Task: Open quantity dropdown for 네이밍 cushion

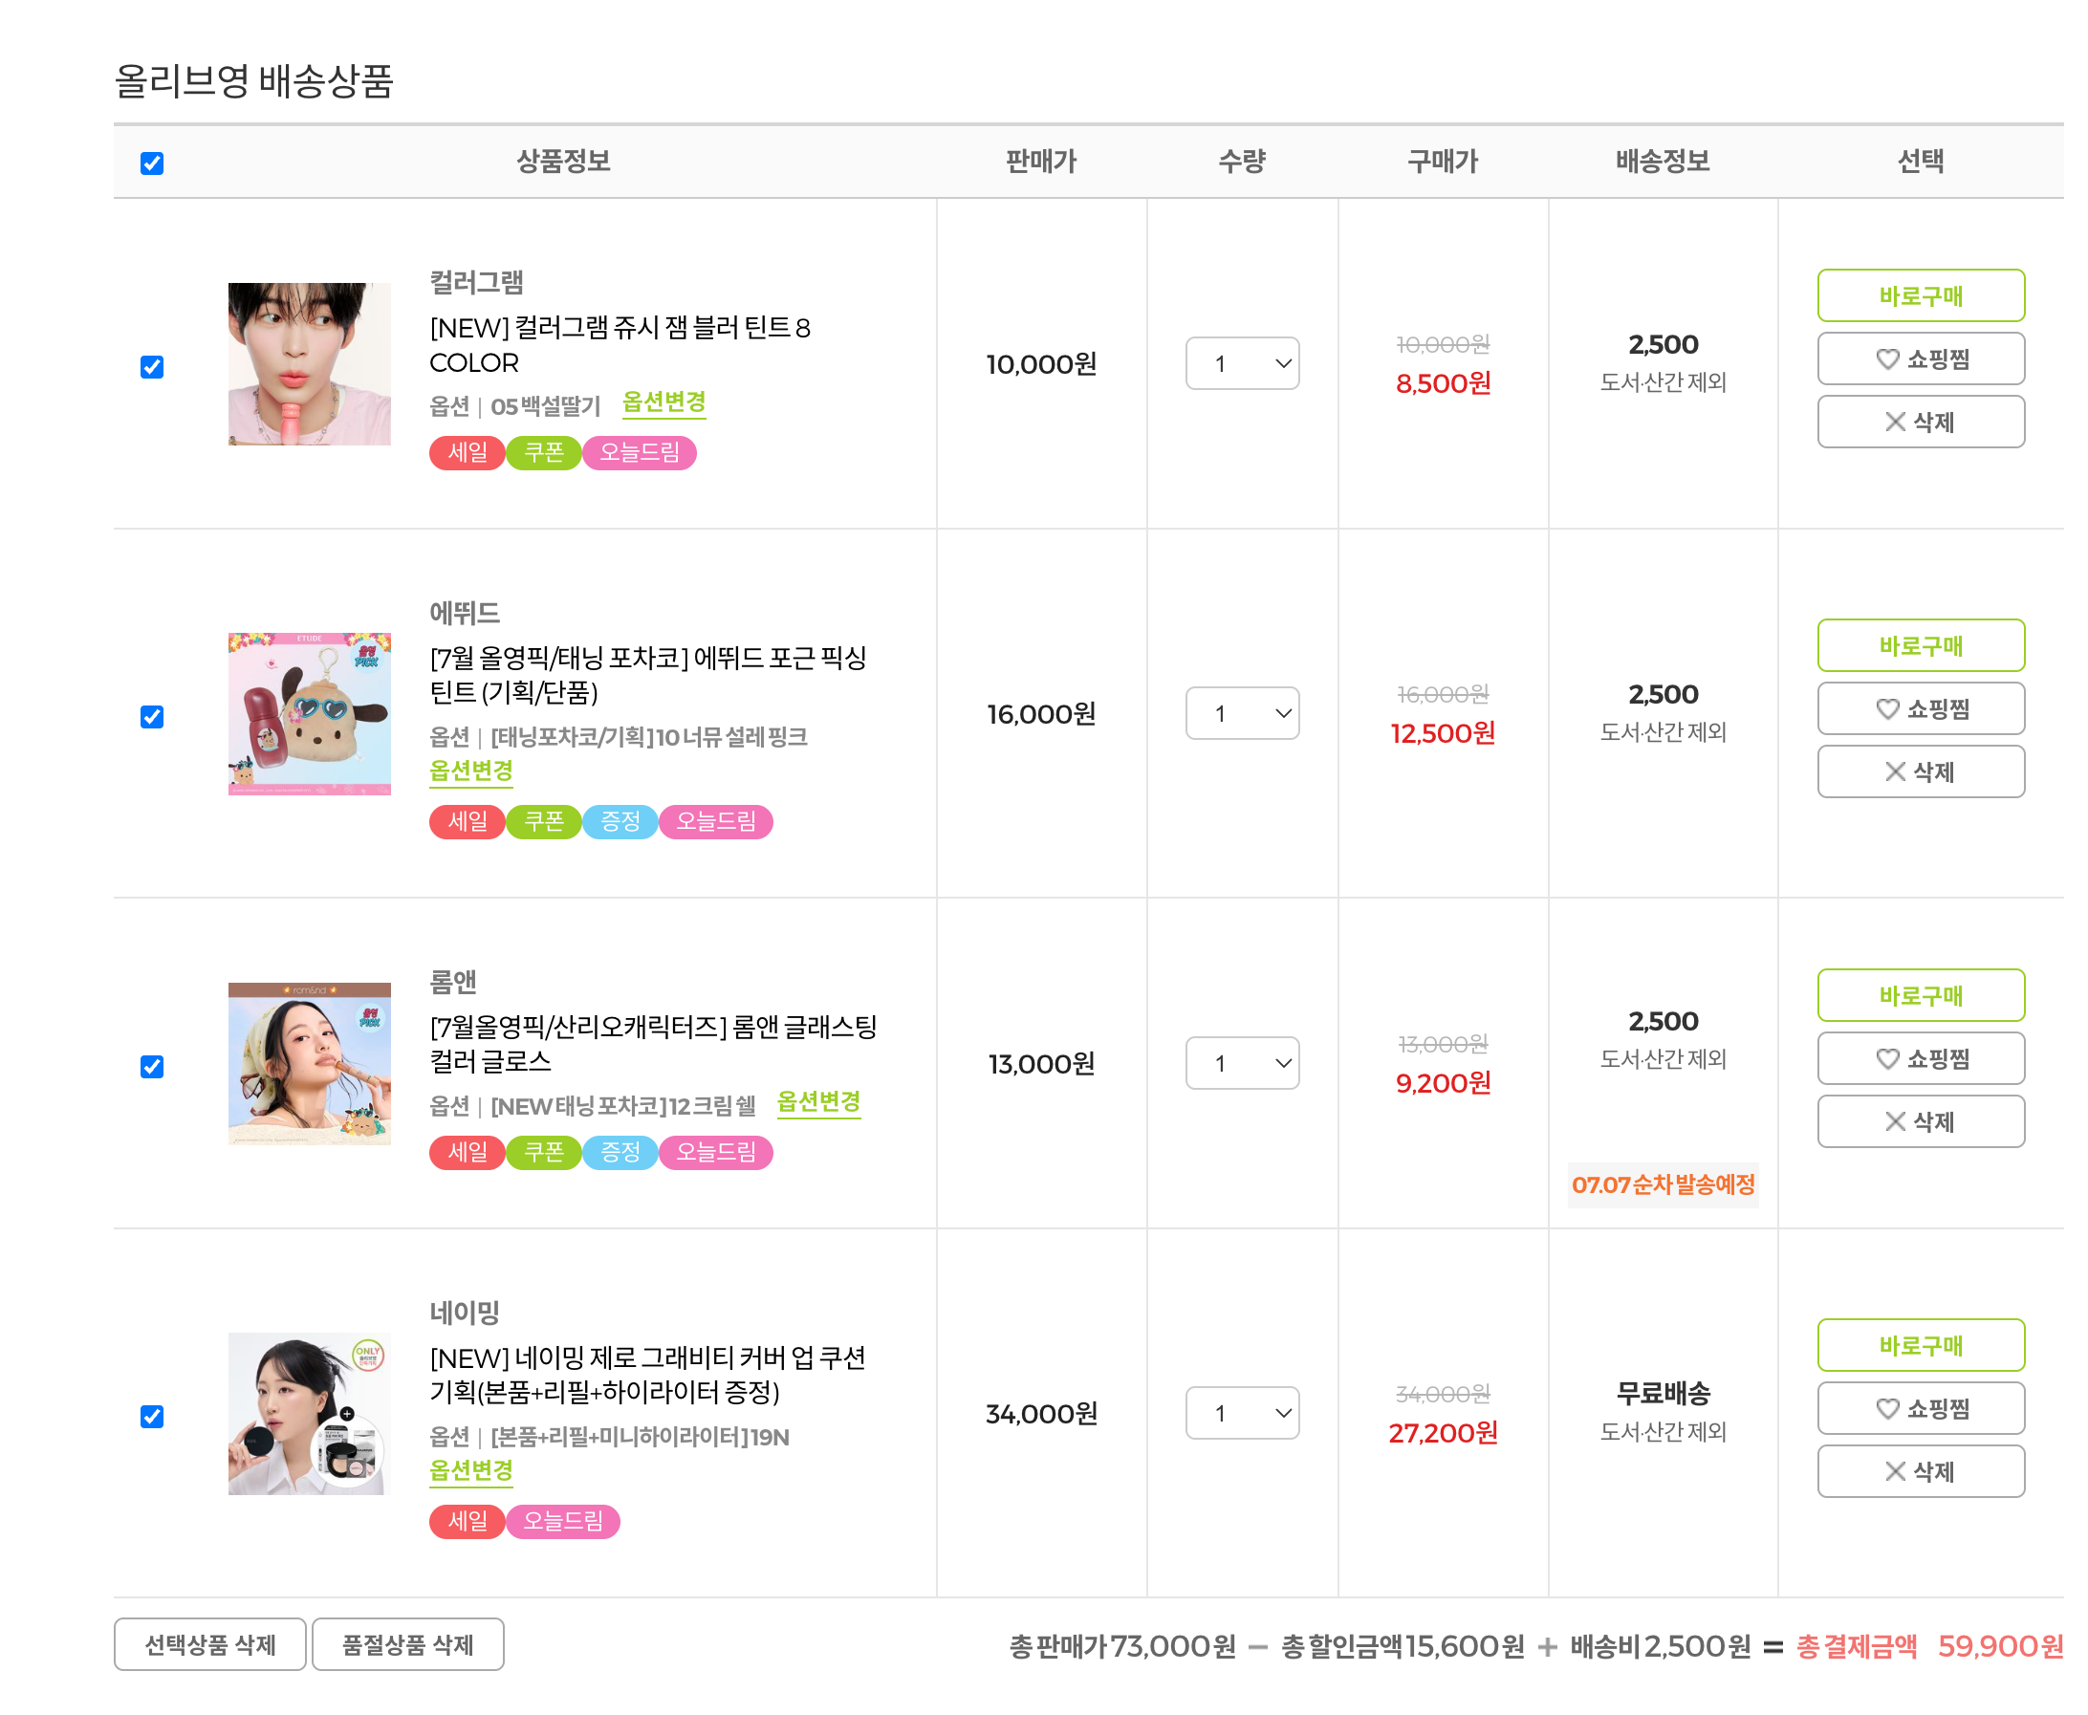Action: coord(1242,1413)
